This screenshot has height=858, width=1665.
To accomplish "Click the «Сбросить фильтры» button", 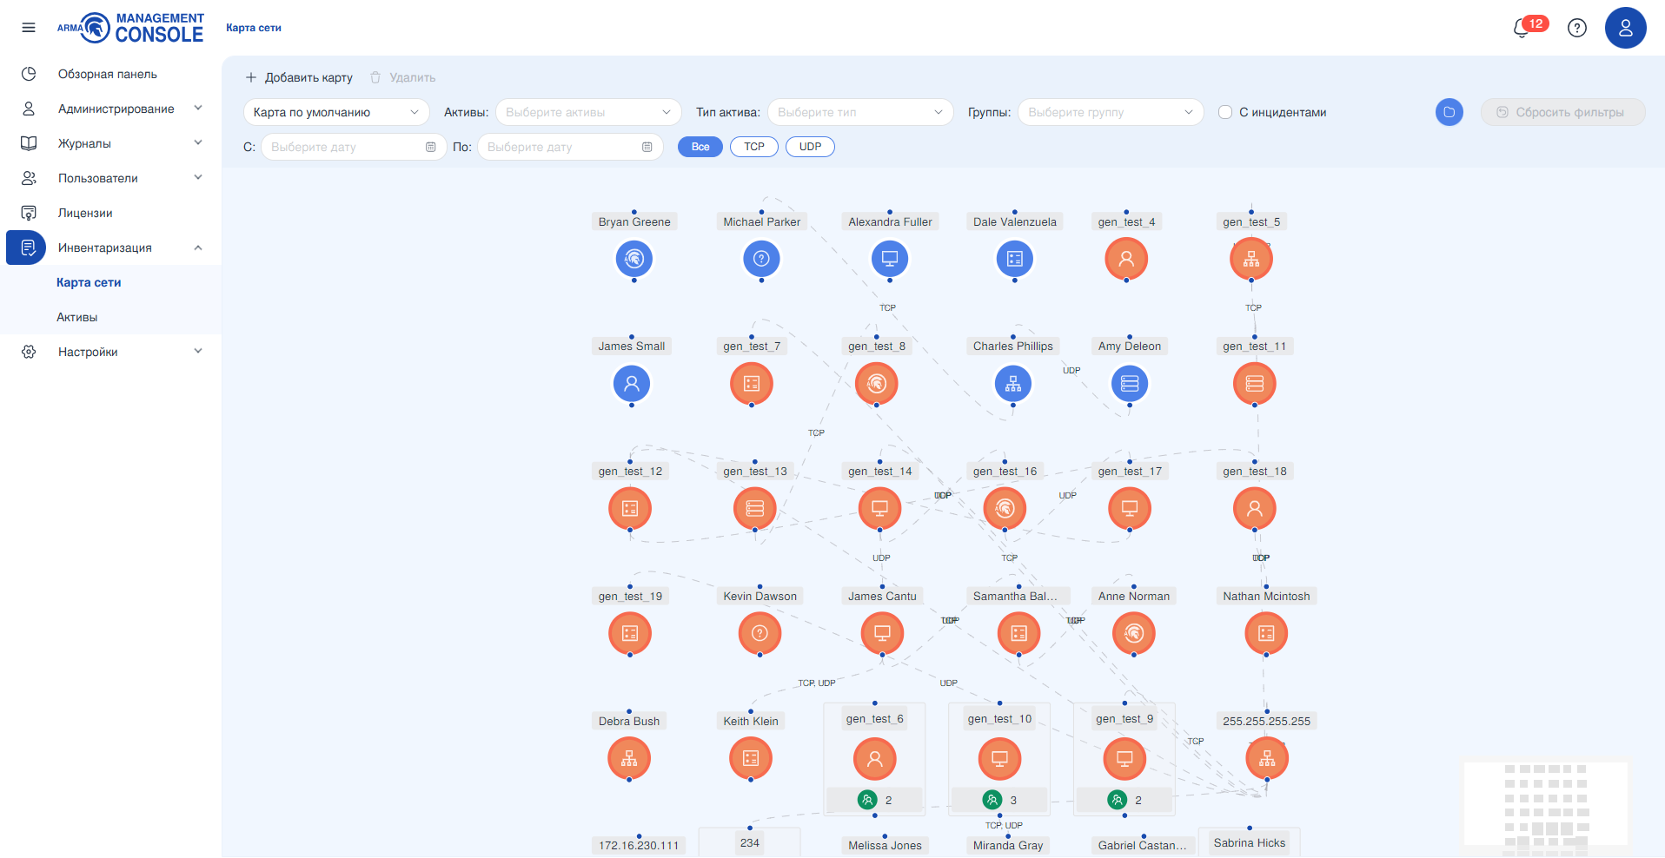I will point(1562,112).
